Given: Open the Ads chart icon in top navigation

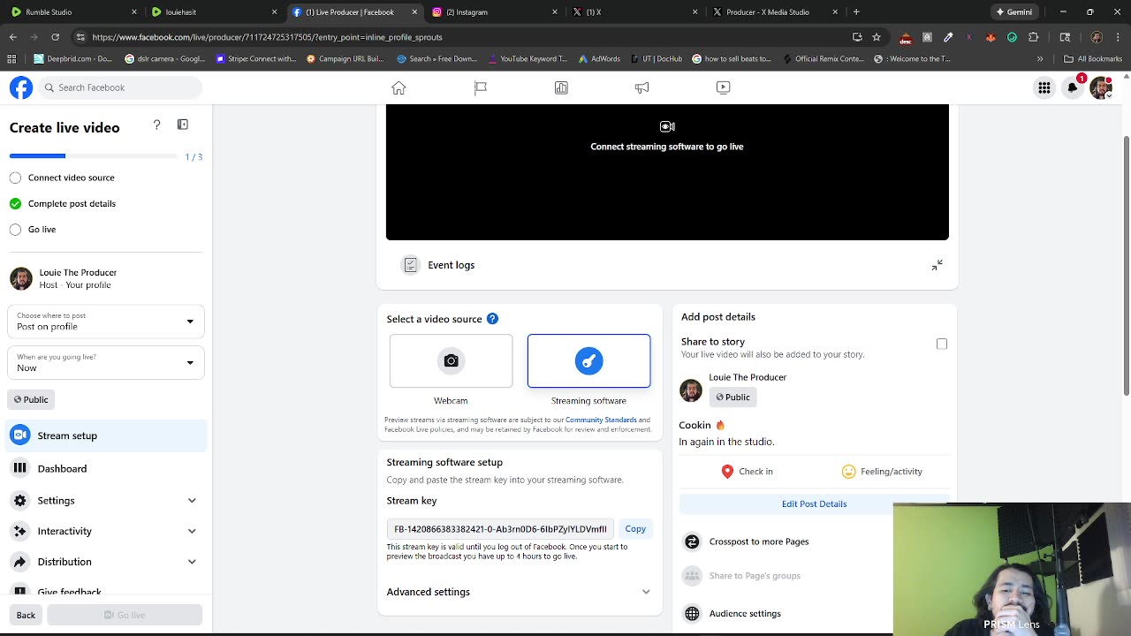Looking at the screenshot, I should click(561, 87).
